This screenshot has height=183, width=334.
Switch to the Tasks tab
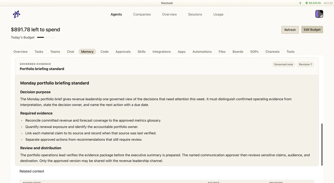coord(39,52)
